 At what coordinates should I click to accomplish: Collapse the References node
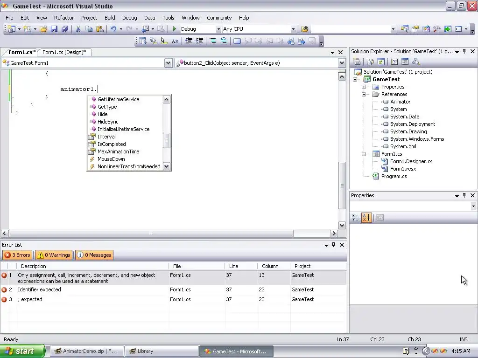click(364, 94)
